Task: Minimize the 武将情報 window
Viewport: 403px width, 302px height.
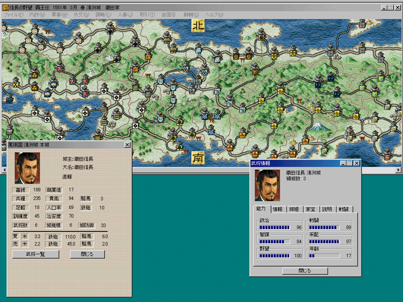Action: point(343,163)
